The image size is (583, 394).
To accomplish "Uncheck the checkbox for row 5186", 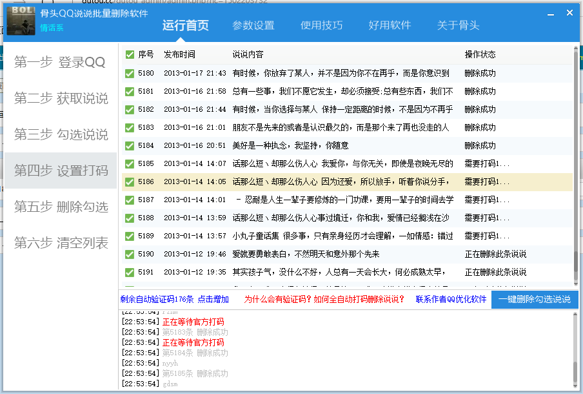I will click(x=130, y=181).
